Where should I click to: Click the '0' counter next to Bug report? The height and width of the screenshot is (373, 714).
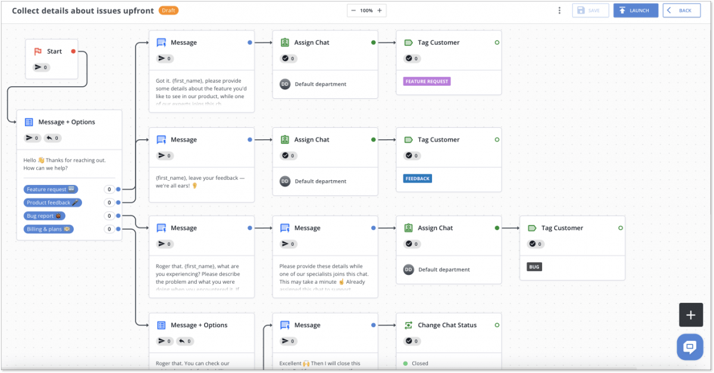tap(108, 215)
